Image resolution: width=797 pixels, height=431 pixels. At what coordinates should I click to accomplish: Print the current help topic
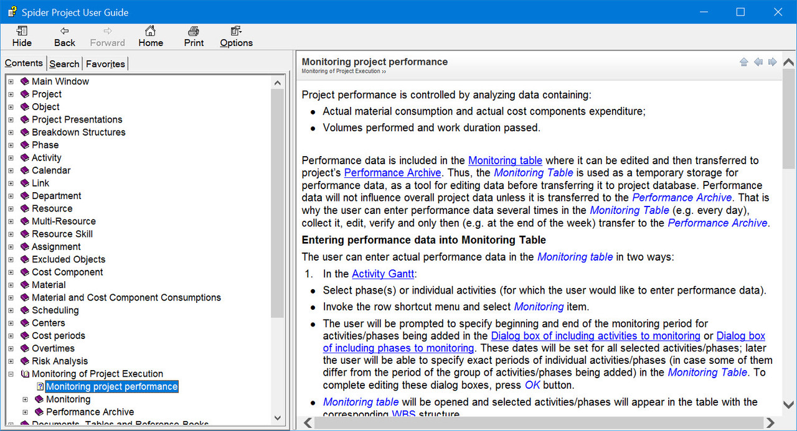(194, 37)
